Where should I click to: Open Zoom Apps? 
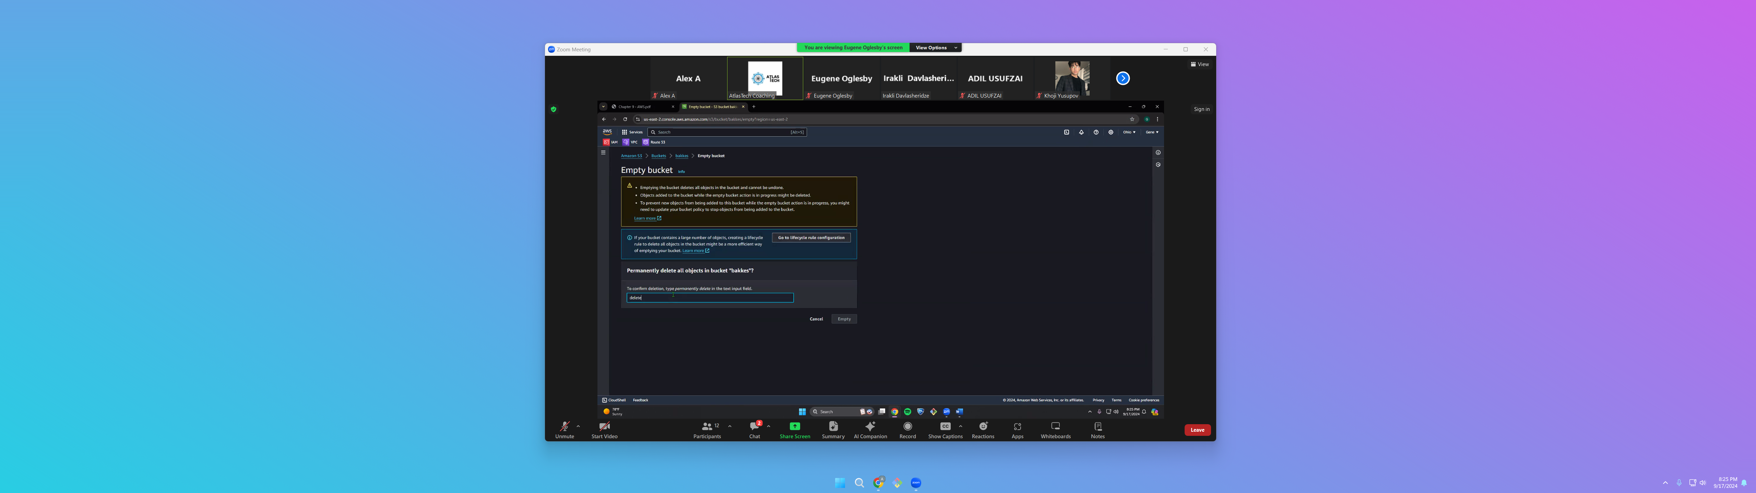1017,429
